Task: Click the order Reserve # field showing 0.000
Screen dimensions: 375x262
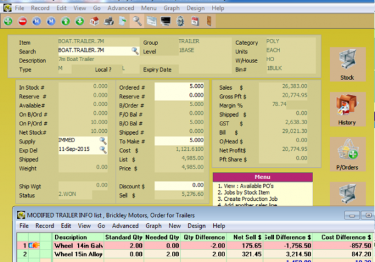Action: (x=179, y=95)
